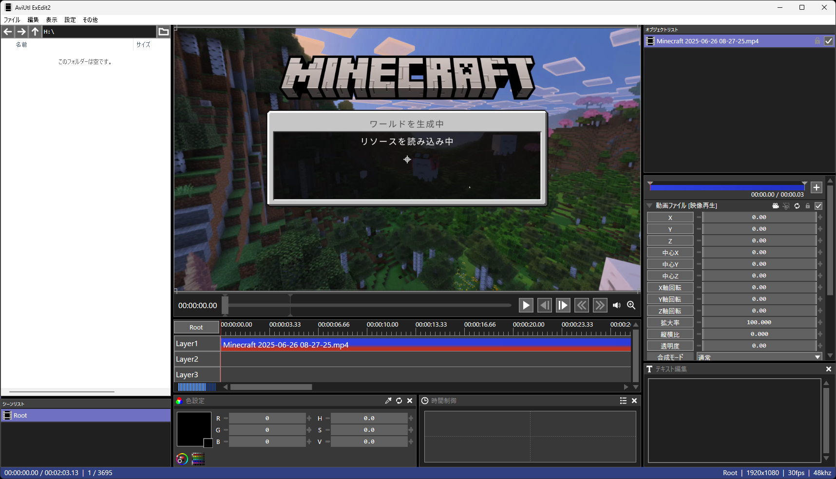Screen dimensions: 836x479
Task: Click the blue object duration bar
Action: click(x=727, y=187)
